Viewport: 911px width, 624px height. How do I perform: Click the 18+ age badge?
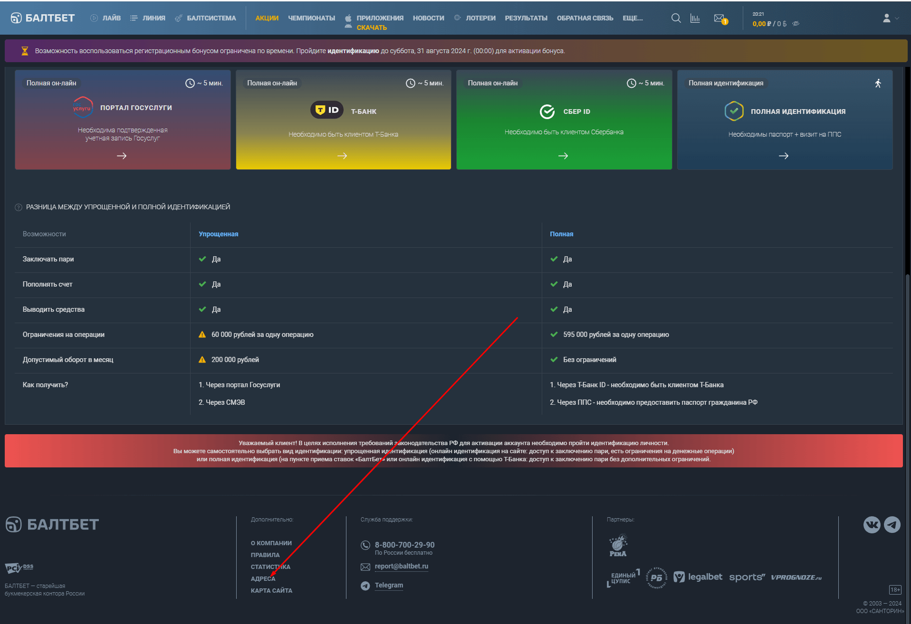(x=895, y=590)
